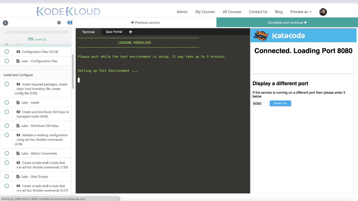Click the Display Port button
The width and height of the screenshot is (358, 201).
[x=280, y=103]
